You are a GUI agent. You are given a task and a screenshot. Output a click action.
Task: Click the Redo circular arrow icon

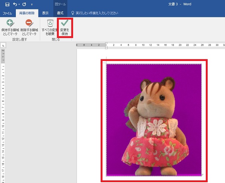click(x=24, y=4)
